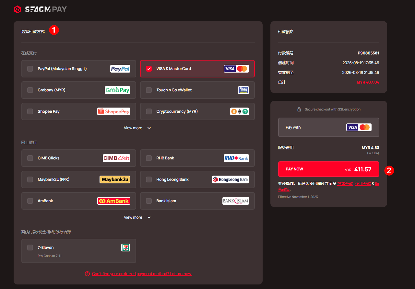Click the (= 1.1%) fee rate text
This screenshot has height=289, width=415.
(x=373, y=153)
